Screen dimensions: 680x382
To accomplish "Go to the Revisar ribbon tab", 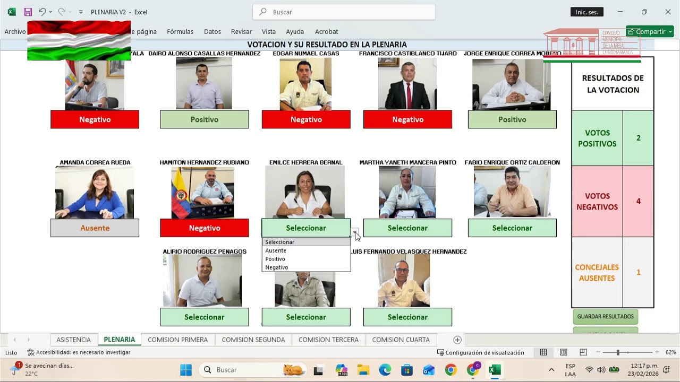I will point(241,32).
